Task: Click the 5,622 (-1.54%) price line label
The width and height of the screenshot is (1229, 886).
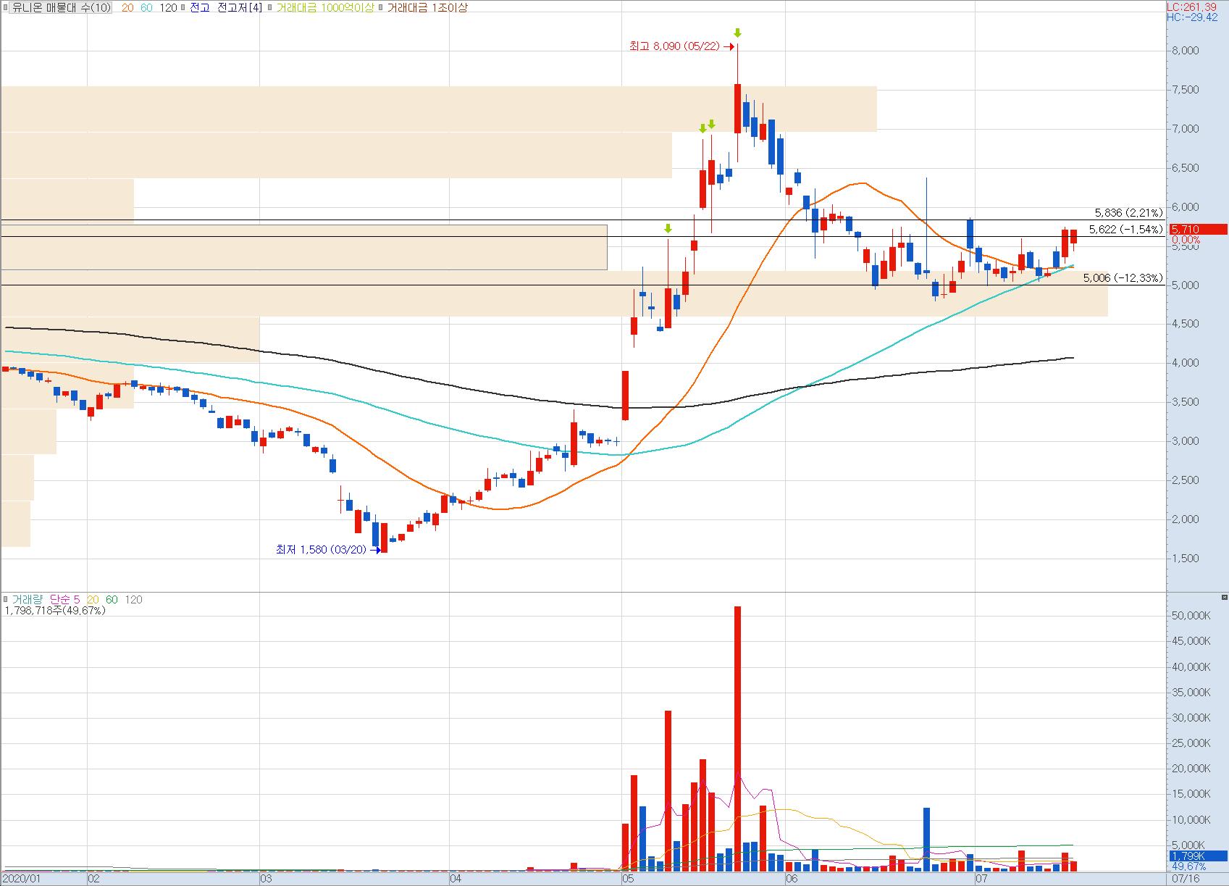Action: [x=1125, y=229]
